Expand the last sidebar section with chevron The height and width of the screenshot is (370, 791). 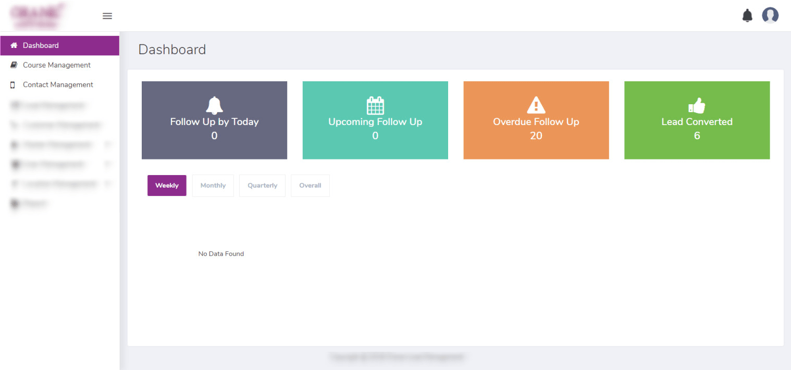pos(108,184)
